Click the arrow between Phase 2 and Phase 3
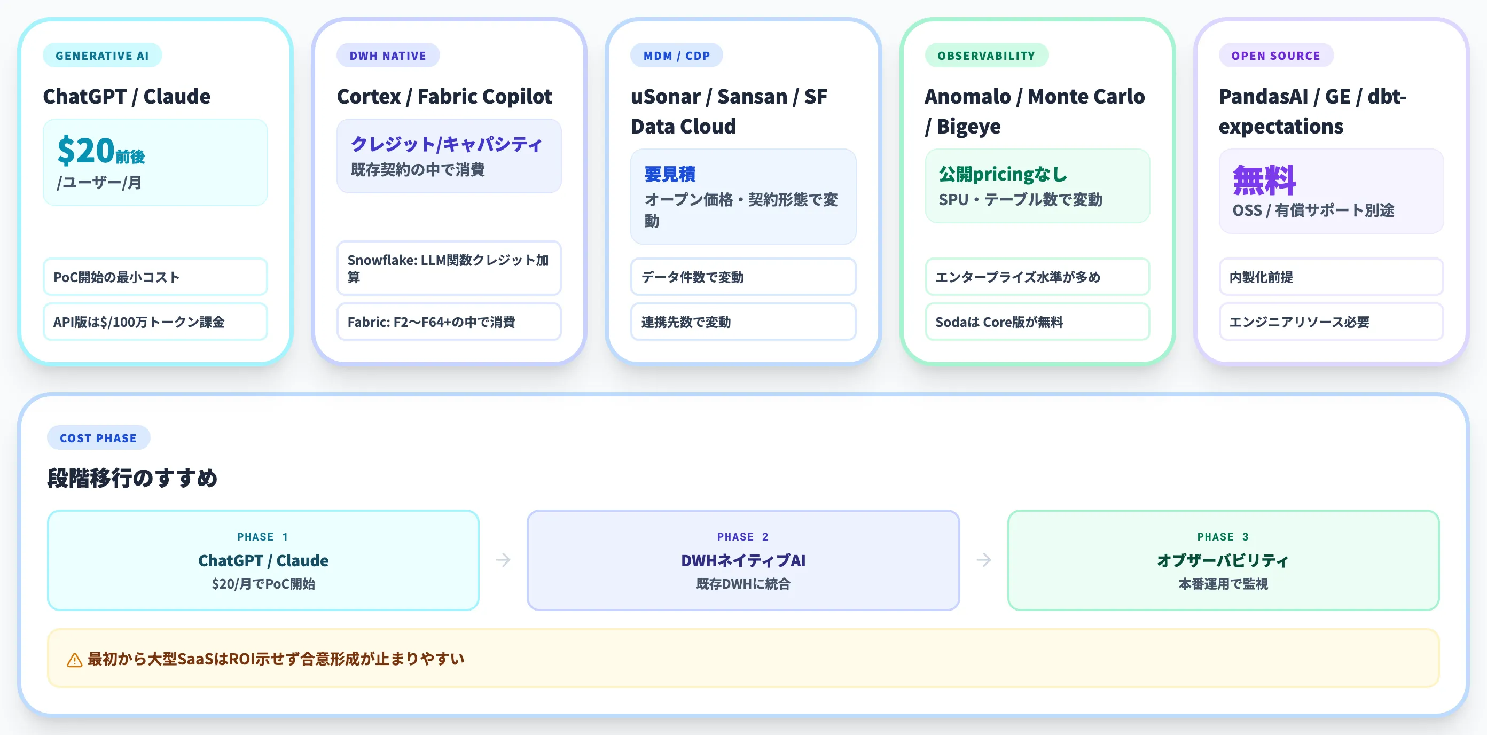The width and height of the screenshot is (1487, 735). (984, 559)
